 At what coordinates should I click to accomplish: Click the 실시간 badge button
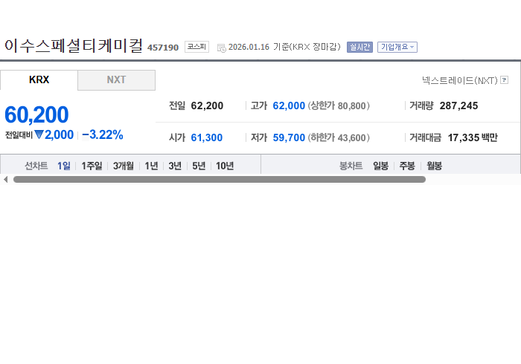pyautogui.click(x=359, y=47)
